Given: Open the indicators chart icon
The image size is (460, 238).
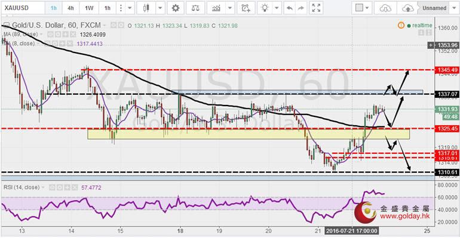Looking at the screenshot, I should (216, 8).
